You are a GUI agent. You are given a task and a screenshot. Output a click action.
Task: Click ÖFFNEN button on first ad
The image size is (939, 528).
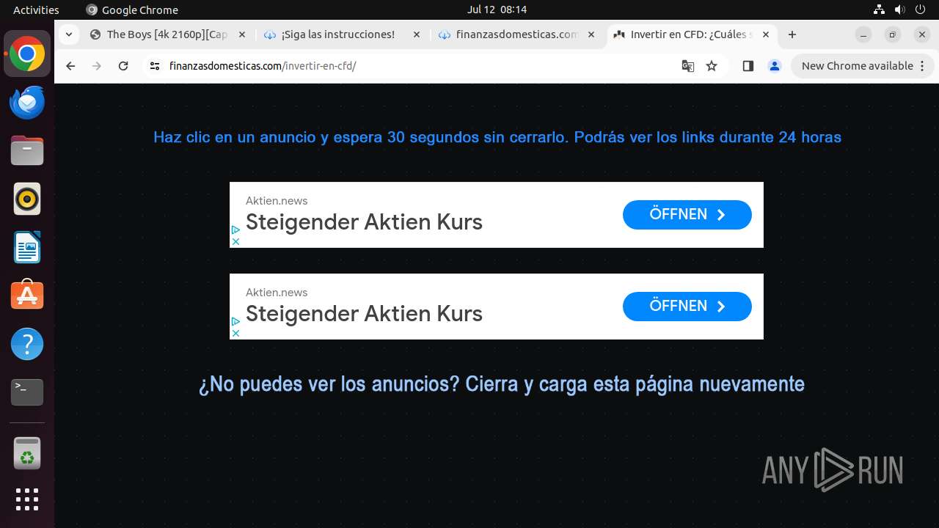pos(687,215)
